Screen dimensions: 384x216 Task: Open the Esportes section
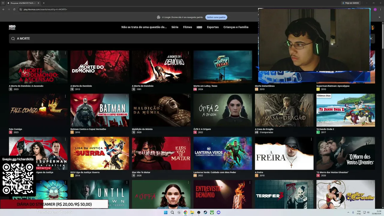click(x=213, y=27)
